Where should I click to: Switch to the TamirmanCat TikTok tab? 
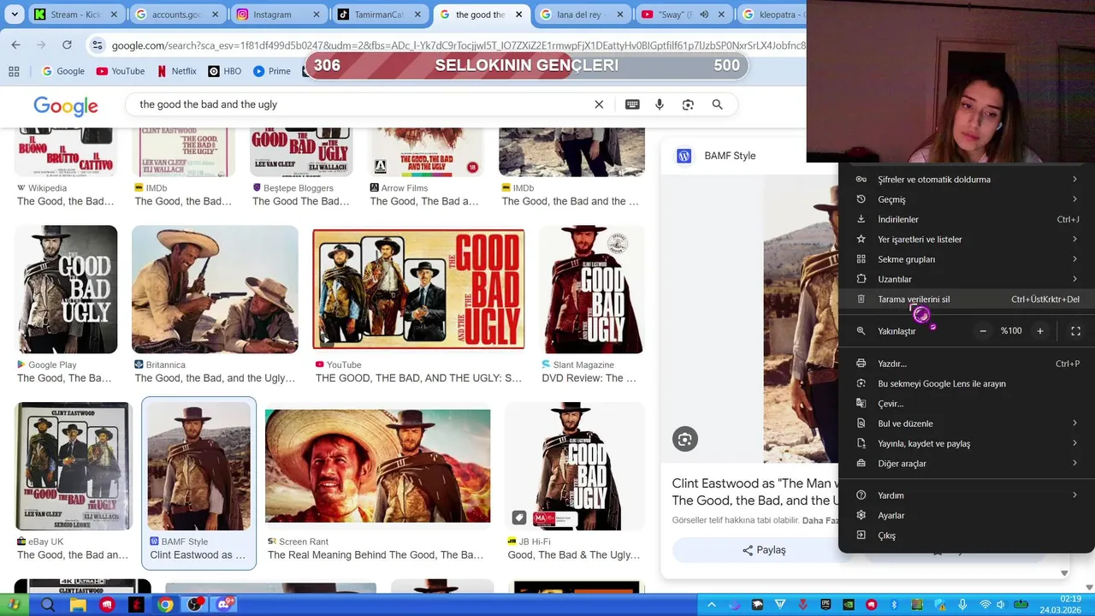379,15
